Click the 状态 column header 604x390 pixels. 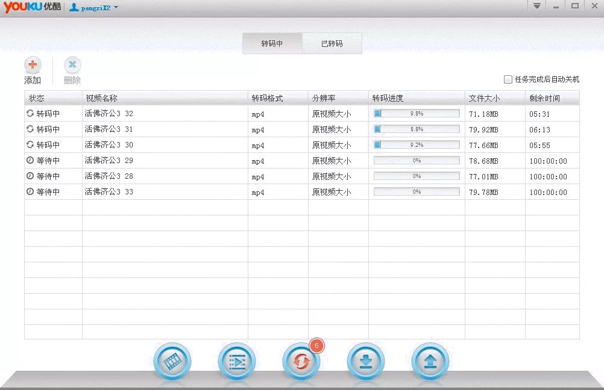[53, 98]
